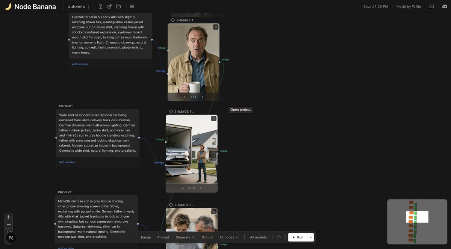Image resolution: width=451 pixels, height=249 pixels.
Task: Click Add variable under coffee mug prompt
Action: click(80, 64)
